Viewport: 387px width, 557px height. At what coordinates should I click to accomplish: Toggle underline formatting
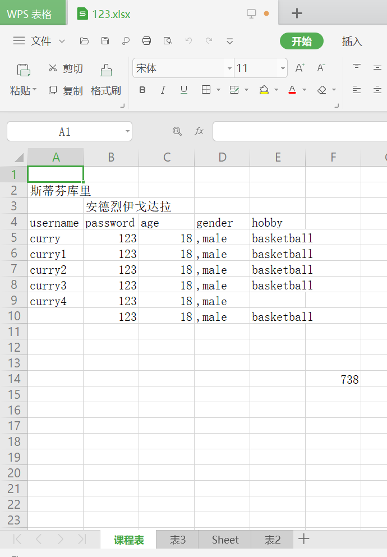(x=184, y=90)
